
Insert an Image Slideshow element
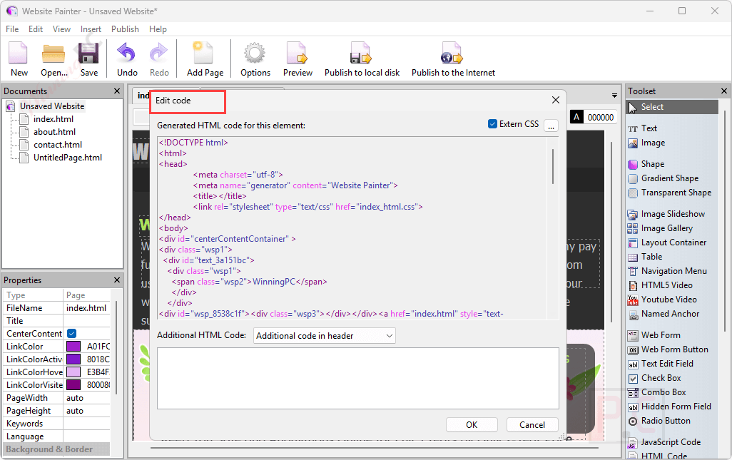click(666, 214)
